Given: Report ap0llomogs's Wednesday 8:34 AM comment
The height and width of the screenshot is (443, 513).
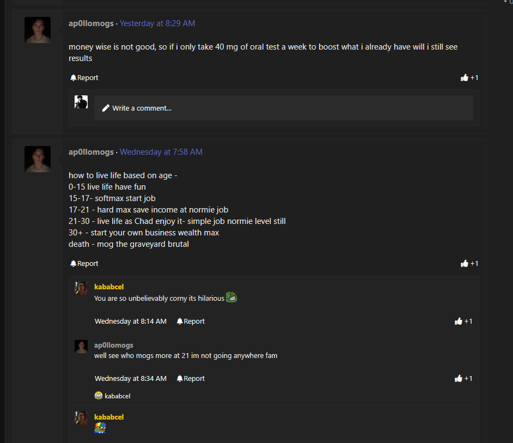Looking at the screenshot, I should [x=191, y=379].
